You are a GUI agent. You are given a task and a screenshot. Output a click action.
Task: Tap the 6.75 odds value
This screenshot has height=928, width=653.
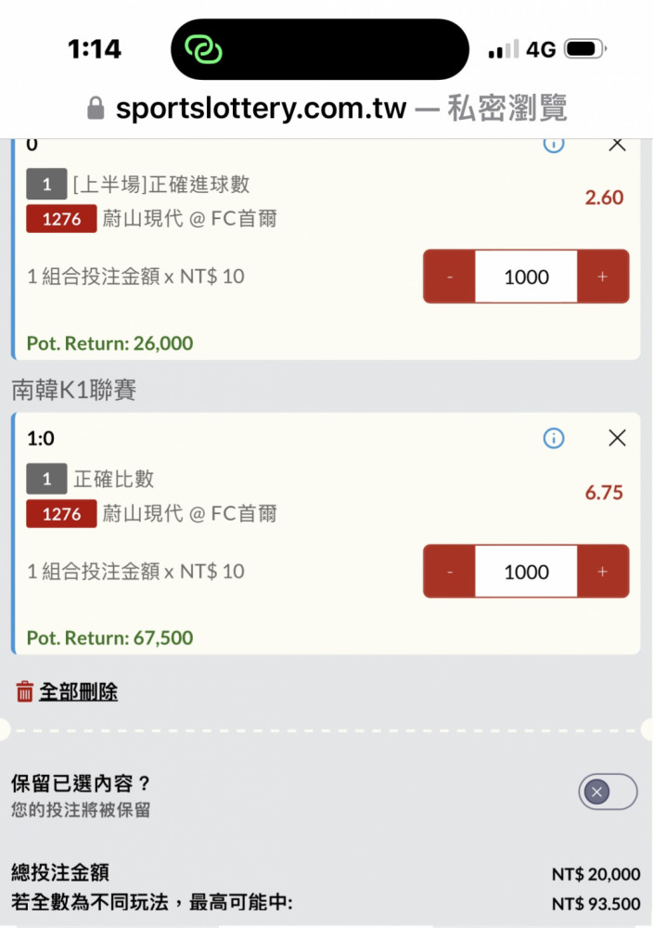604,493
